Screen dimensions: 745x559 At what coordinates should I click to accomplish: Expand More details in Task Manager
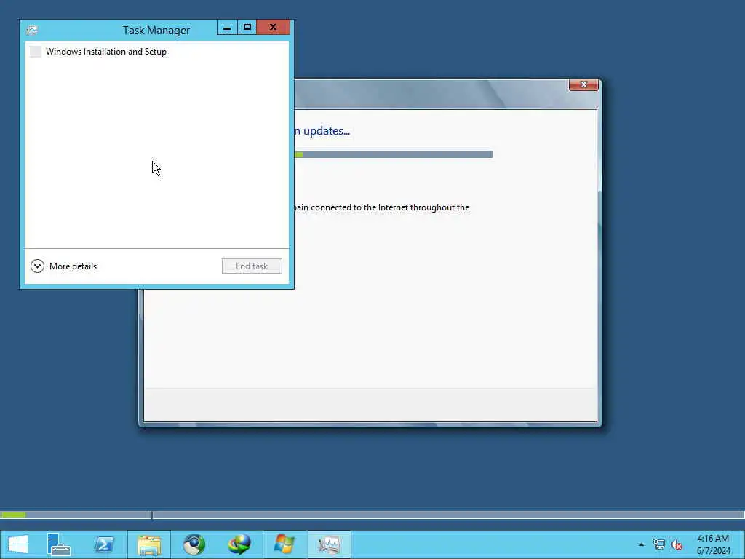(x=64, y=266)
